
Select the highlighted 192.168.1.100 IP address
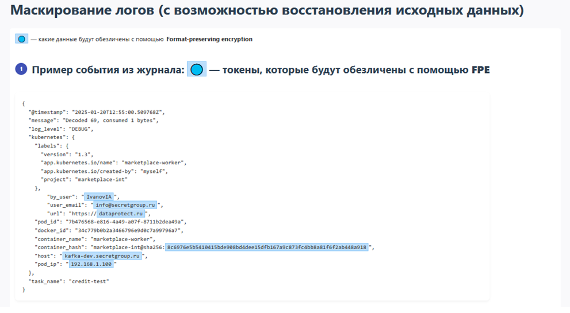91,264
